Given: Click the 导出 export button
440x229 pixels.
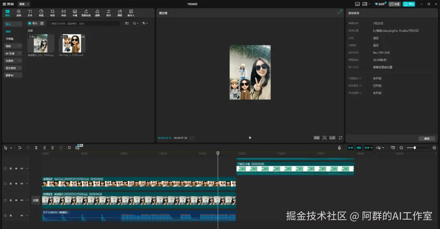Looking at the screenshot, I should pos(409,4).
